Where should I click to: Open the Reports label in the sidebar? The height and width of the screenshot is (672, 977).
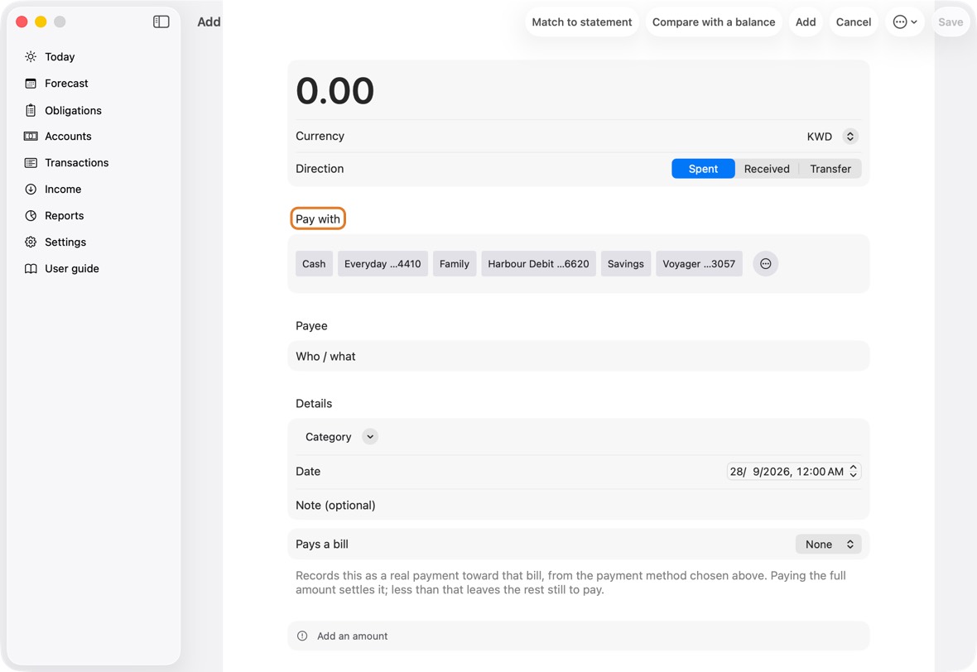65,215
